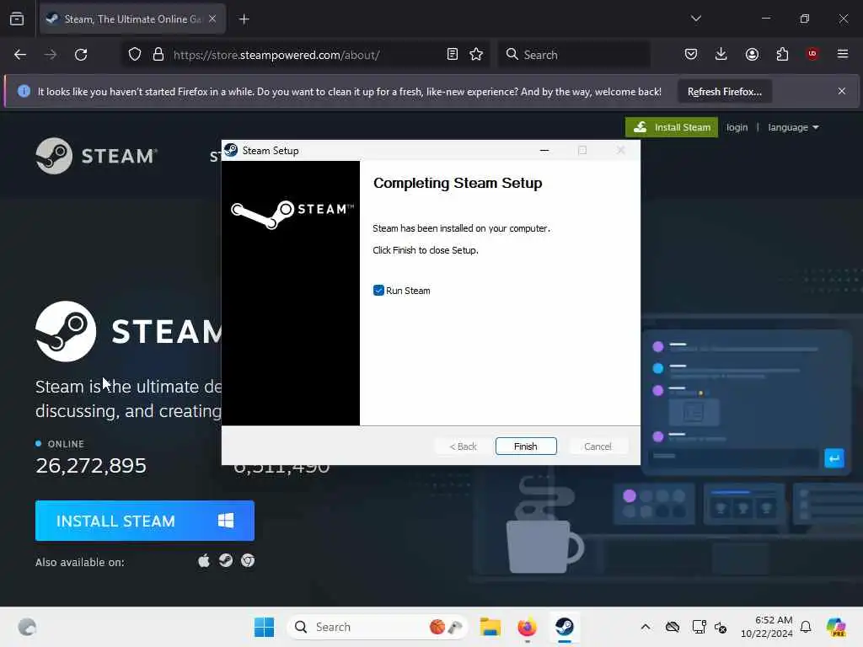The width and height of the screenshot is (863, 647).
Task: Expand the language dropdown
Action: tap(793, 128)
